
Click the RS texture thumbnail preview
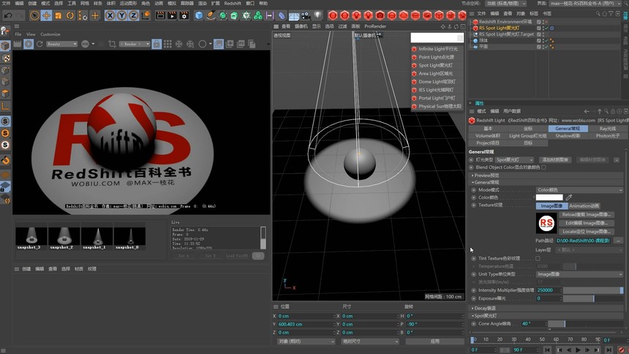coord(546,223)
